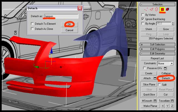Select Polygon sub-object mode icon
The width and height of the screenshot is (178, 112).
coord(162,9)
